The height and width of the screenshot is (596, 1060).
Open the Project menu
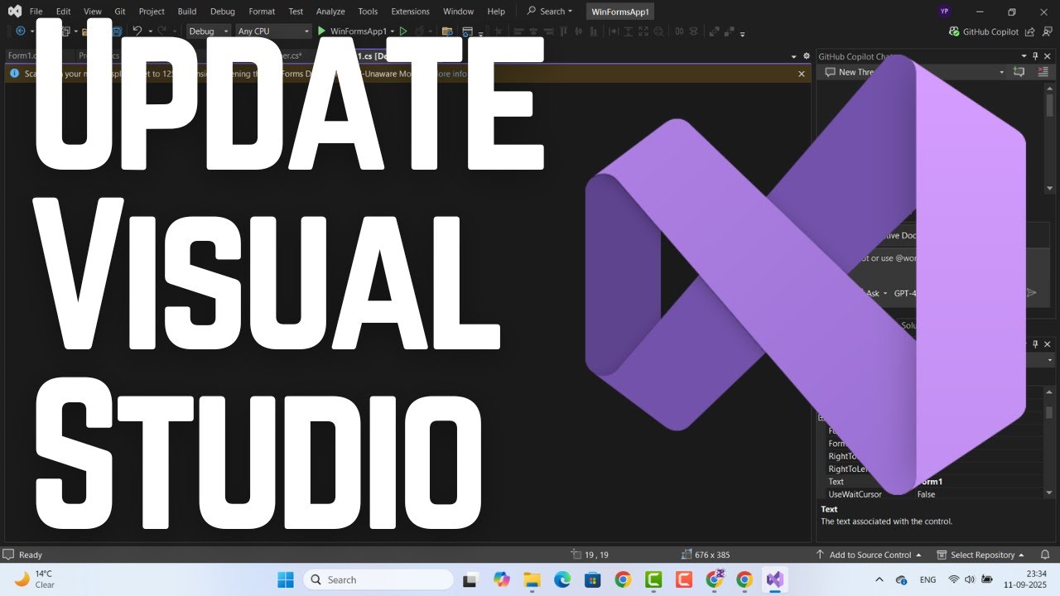(152, 12)
